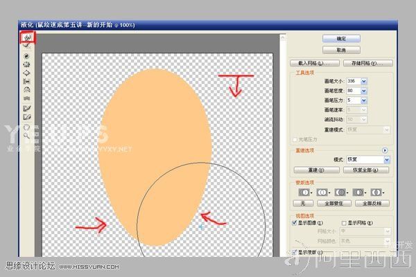Click the 取消 button

pos(341,50)
